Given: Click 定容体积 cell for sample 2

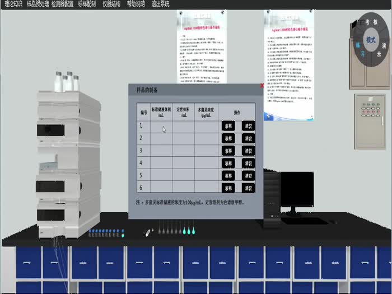Looking at the screenshot, I should [x=184, y=139].
